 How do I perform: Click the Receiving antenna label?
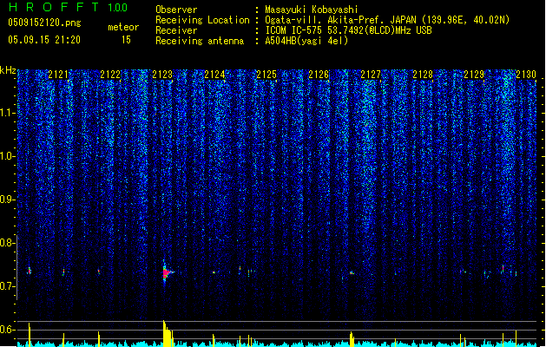(x=200, y=41)
